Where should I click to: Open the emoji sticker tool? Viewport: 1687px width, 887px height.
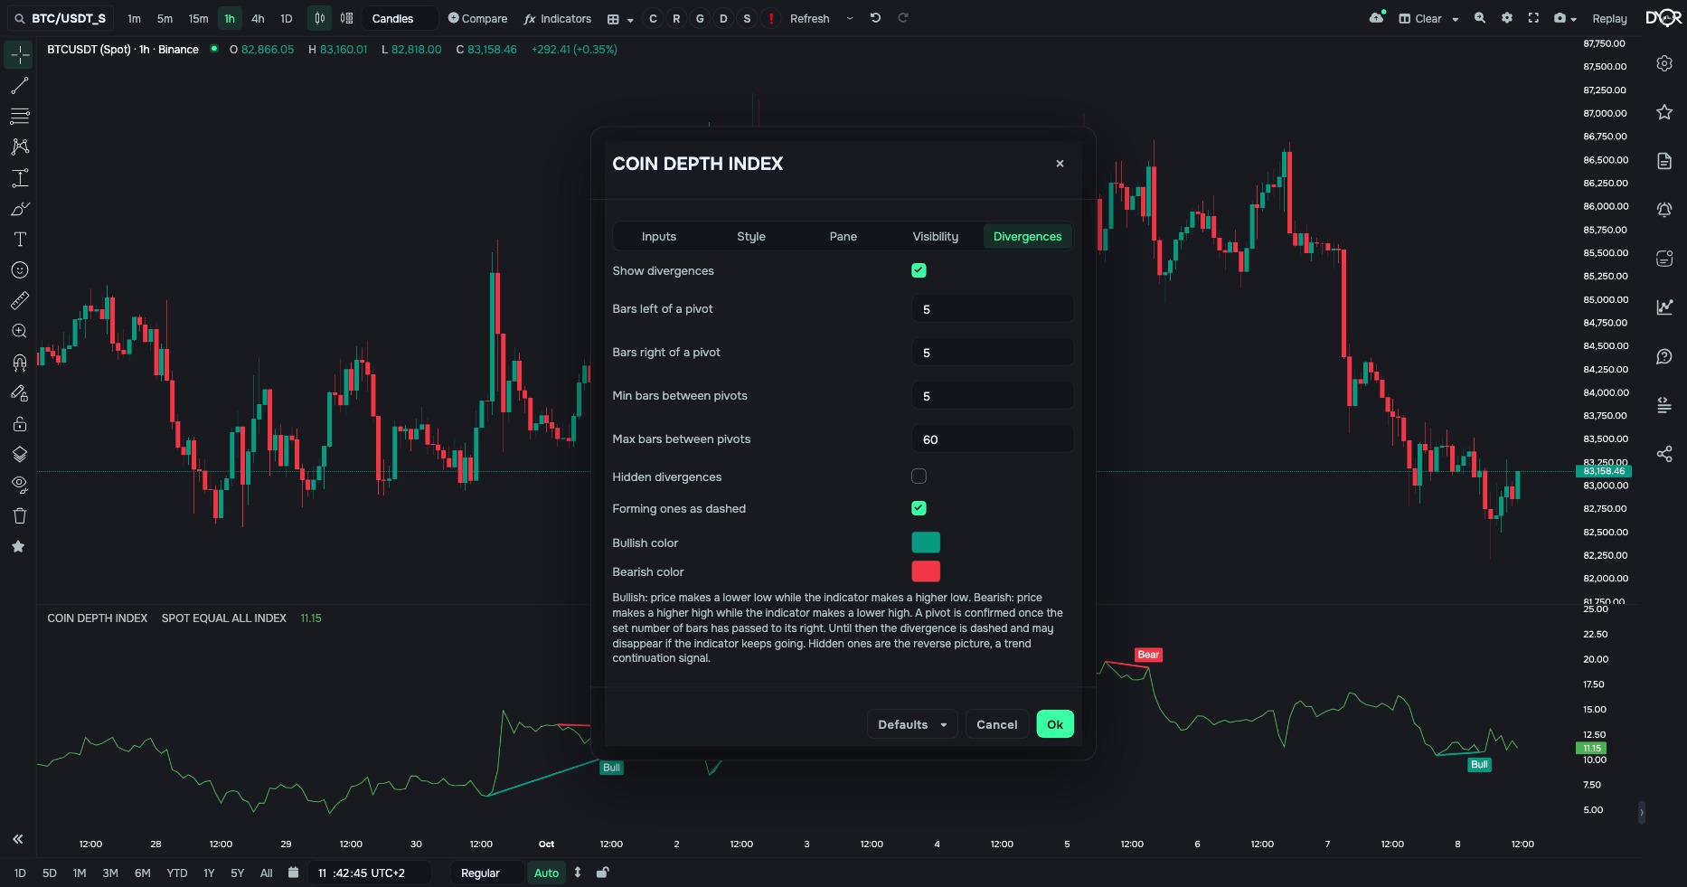pyautogui.click(x=19, y=270)
